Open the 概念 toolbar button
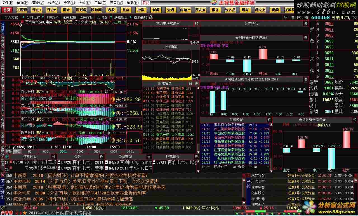Viewport: 358px width, 216px height. point(66,10)
